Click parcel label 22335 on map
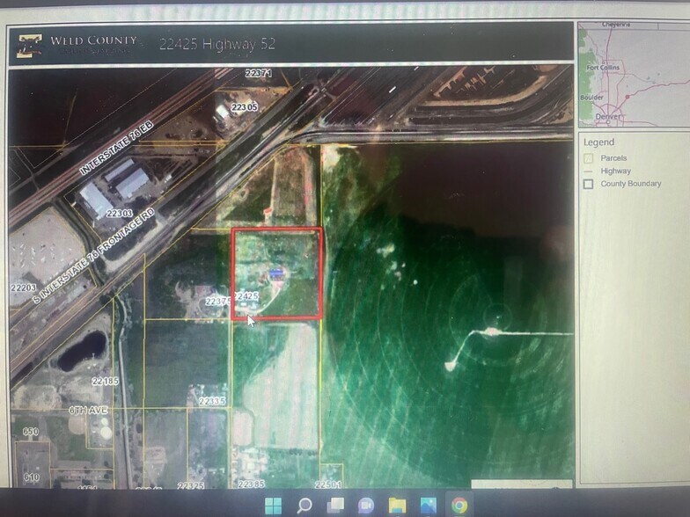Viewport: 690px width, 517px height. click(213, 401)
